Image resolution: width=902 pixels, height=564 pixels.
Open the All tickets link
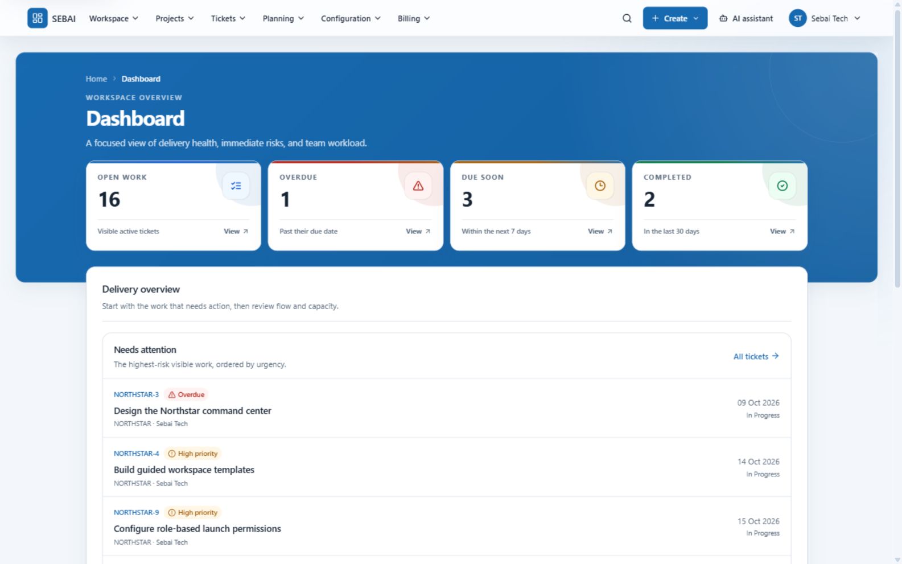[x=756, y=356]
